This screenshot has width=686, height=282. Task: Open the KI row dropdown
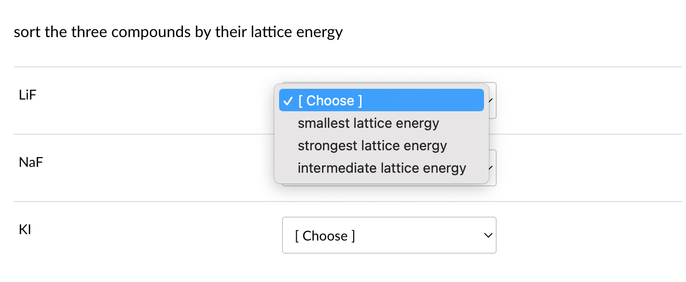coord(389,236)
